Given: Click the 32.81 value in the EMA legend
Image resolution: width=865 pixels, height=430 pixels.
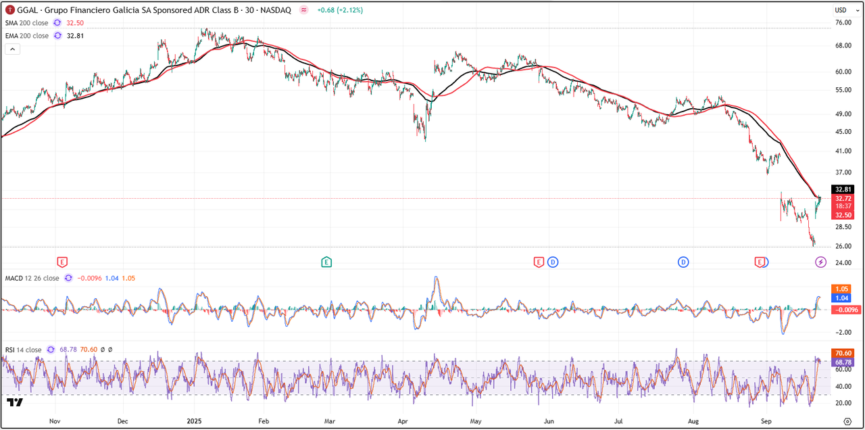Looking at the screenshot, I should coord(75,36).
